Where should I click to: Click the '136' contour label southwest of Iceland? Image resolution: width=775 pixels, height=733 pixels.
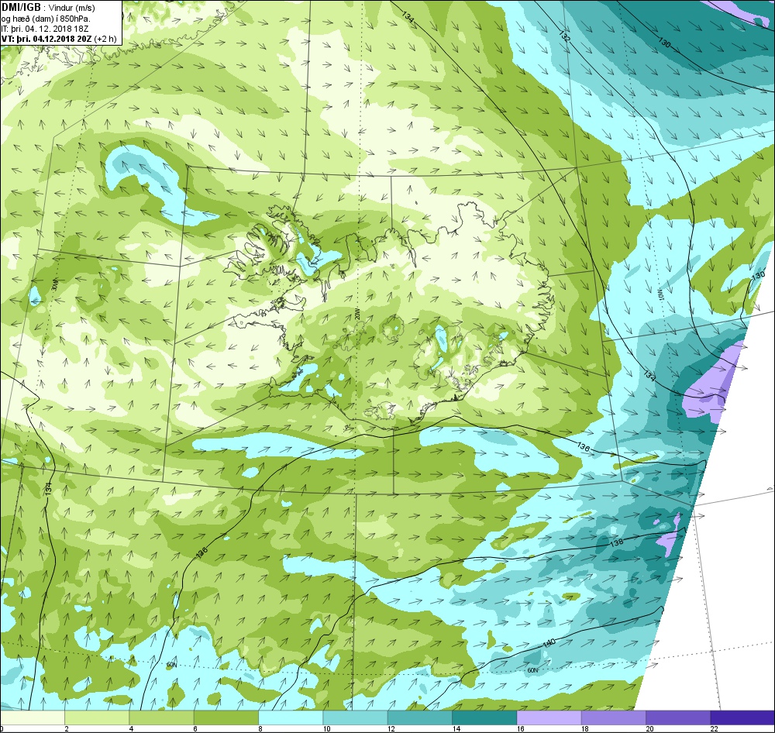click(x=201, y=552)
